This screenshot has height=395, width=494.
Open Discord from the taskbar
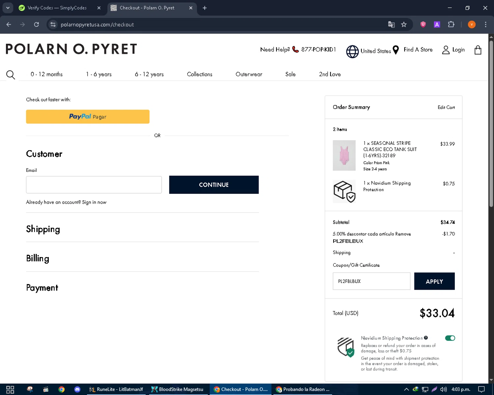tap(77, 389)
